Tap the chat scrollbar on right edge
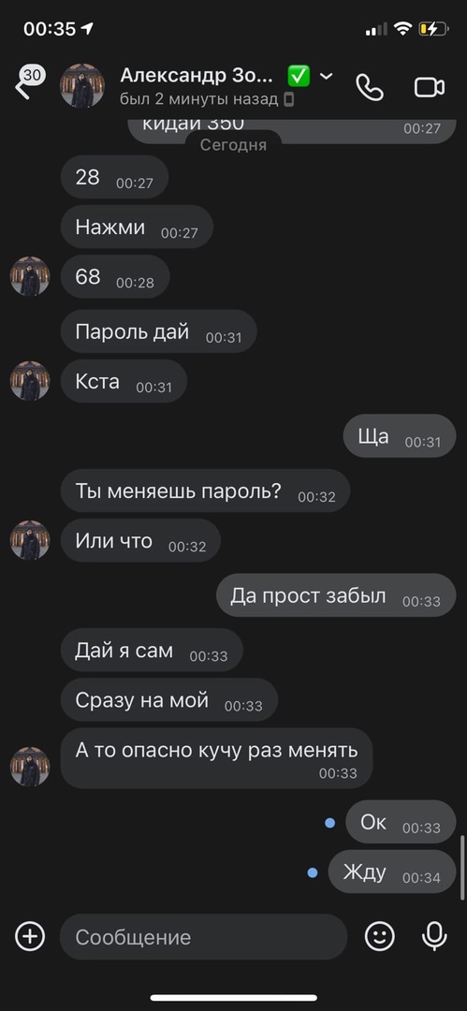 [x=461, y=868]
